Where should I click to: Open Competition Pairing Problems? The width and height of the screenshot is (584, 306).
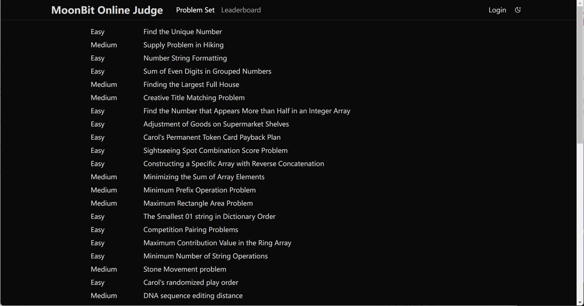tap(190, 230)
